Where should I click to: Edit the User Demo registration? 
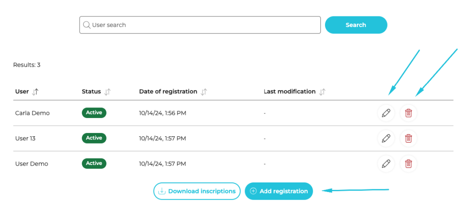click(386, 163)
